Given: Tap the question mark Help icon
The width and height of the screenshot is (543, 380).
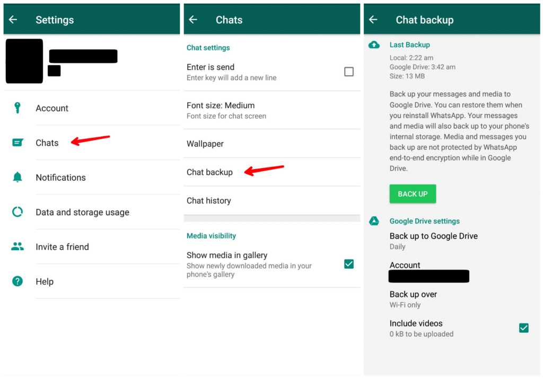Looking at the screenshot, I should [x=17, y=281].
